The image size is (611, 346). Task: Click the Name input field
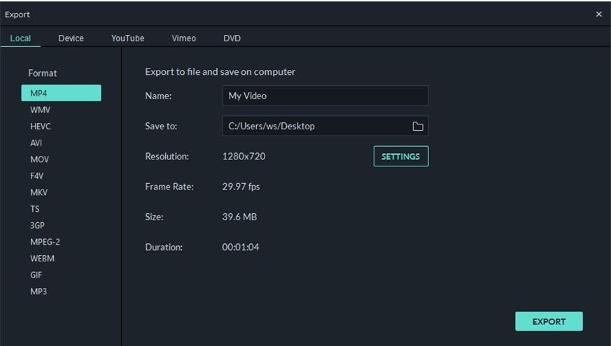(x=325, y=96)
